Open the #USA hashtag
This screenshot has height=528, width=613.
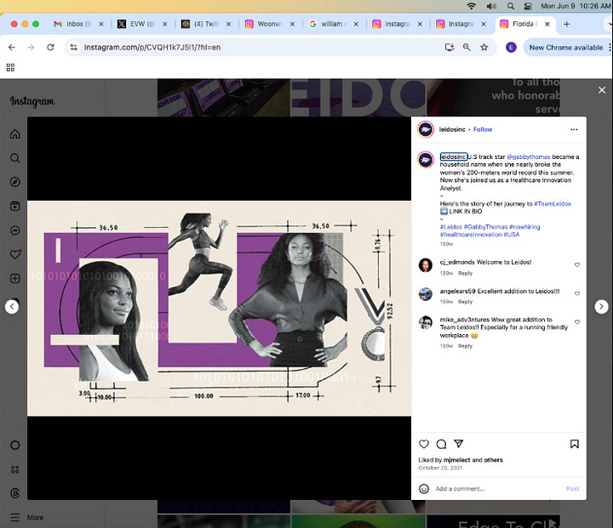tap(512, 235)
